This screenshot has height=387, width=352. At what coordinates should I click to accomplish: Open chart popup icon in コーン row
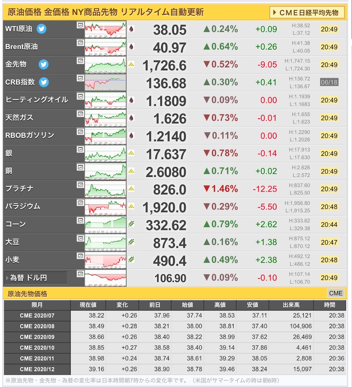pyautogui.click(x=80, y=220)
